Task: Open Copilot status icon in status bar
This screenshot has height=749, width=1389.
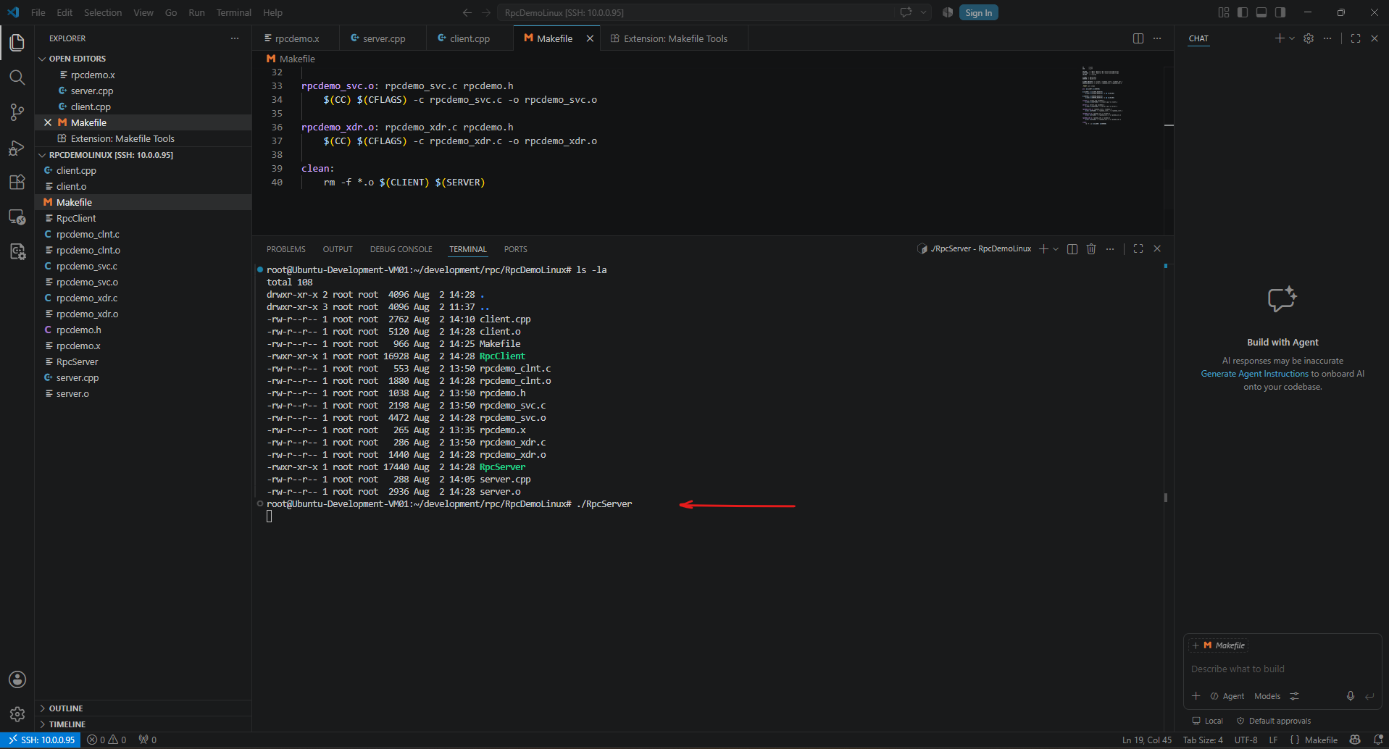Action: tap(1355, 740)
